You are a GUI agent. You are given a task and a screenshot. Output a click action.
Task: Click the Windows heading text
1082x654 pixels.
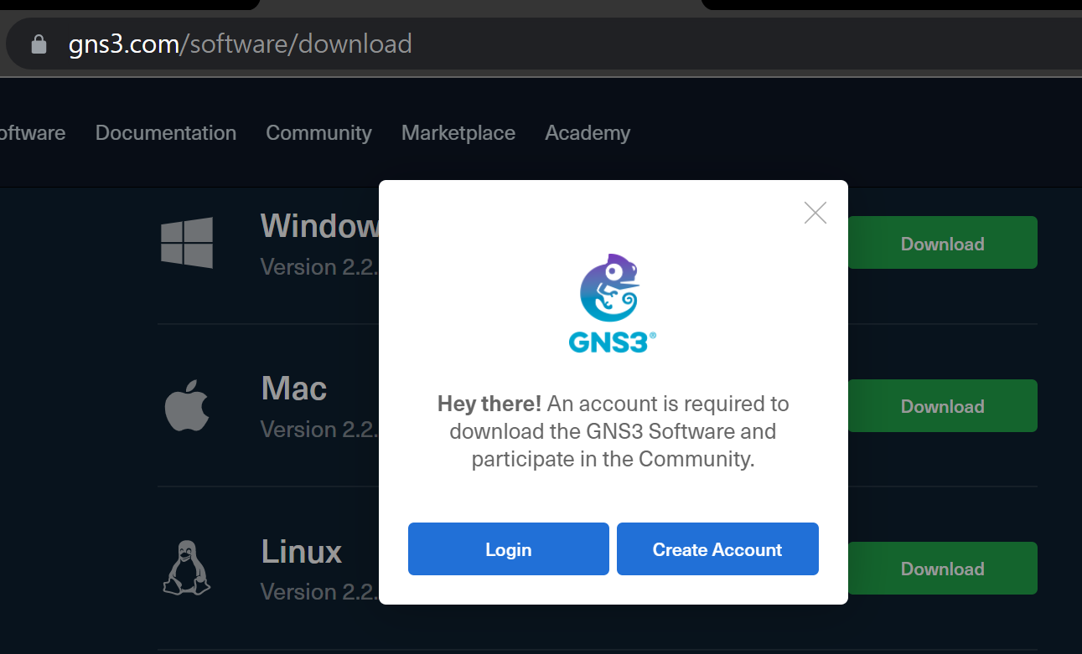coord(319,226)
